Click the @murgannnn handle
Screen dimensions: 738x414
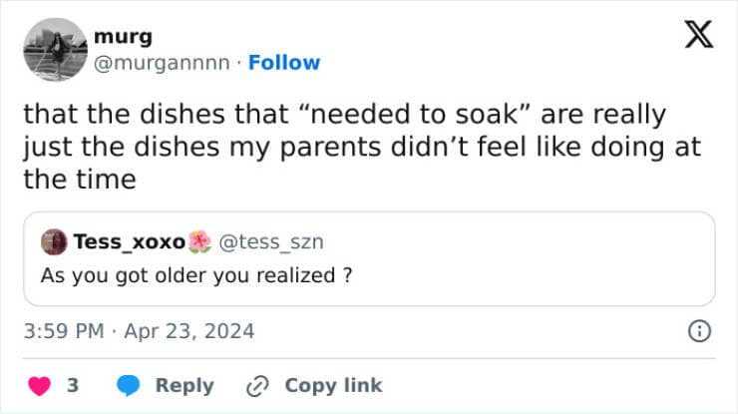(165, 62)
